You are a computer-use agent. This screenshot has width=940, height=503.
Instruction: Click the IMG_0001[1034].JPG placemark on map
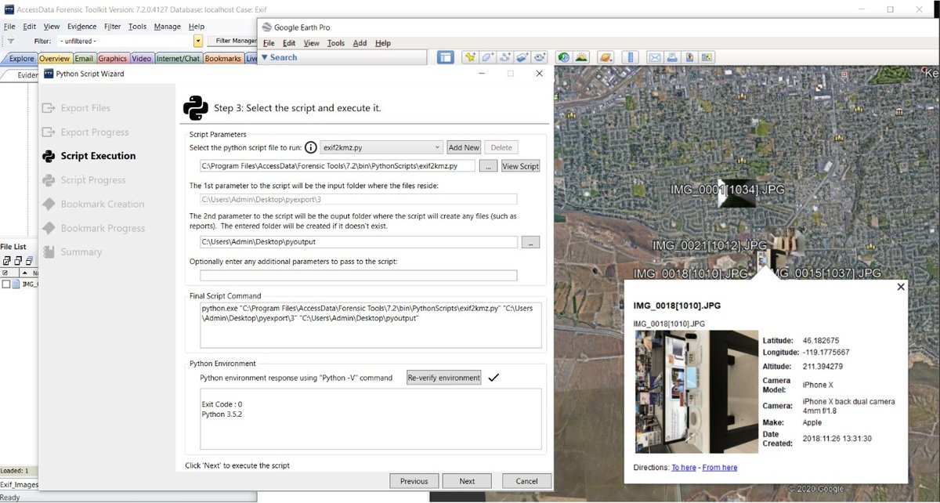pyautogui.click(x=737, y=195)
